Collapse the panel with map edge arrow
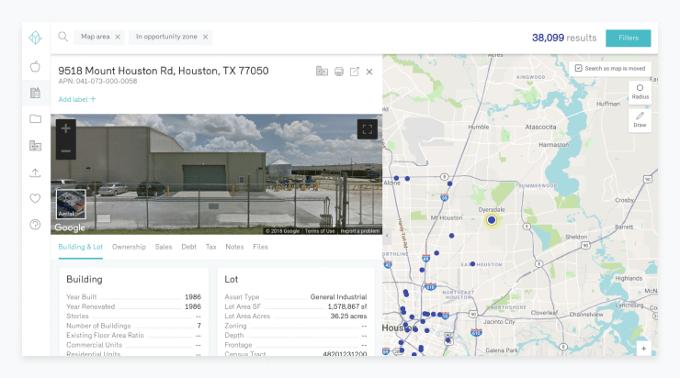Viewport: 680px width, 378px height. coord(386,236)
